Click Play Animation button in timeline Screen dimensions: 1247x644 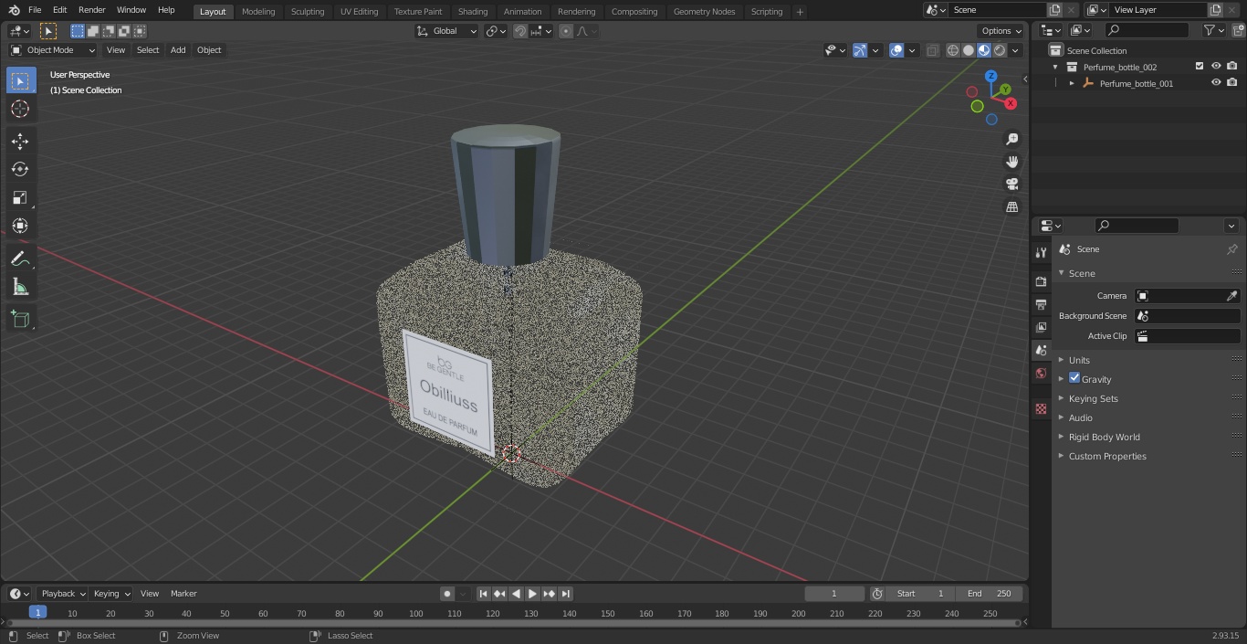(533, 594)
